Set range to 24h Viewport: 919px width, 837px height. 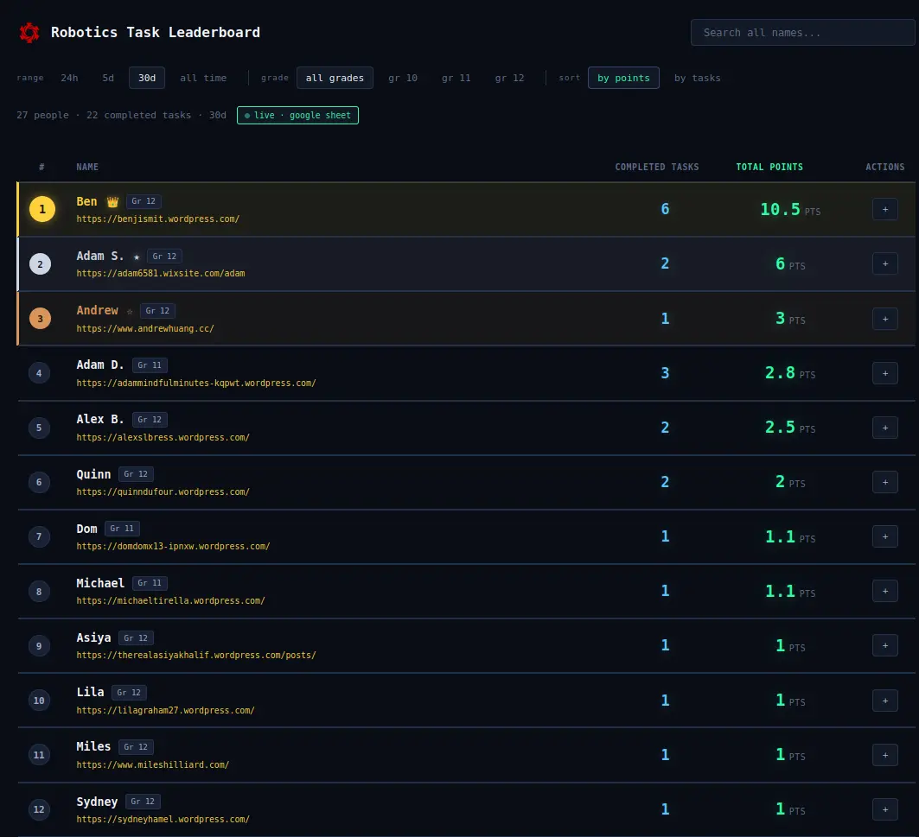coord(69,78)
